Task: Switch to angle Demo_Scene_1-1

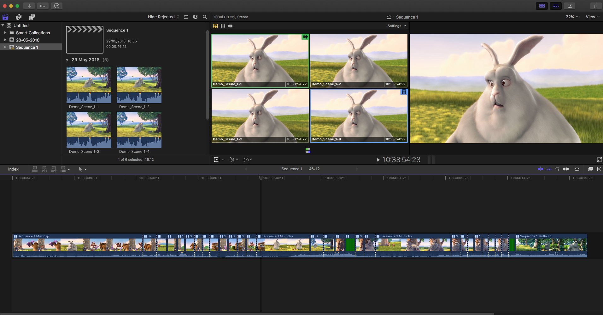Action: (260, 61)
